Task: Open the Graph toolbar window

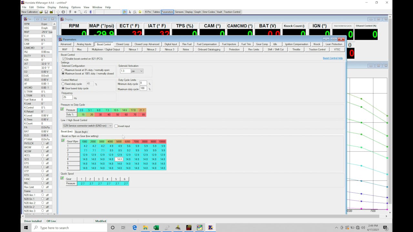Action: pos(197,12)
